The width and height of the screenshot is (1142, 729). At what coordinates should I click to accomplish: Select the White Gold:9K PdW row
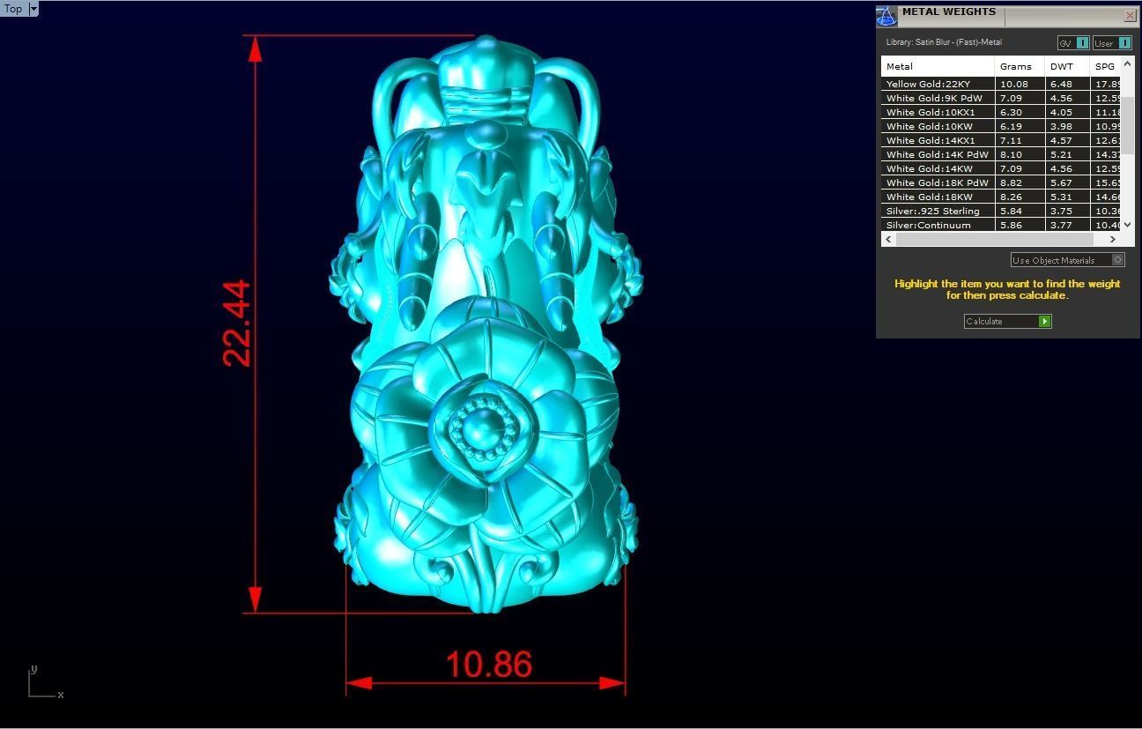tap(1001, 98)
